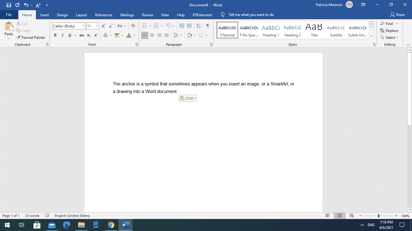The image size is (412, 231).
Task: Open the Font name dropdown
Action: [84, 26]
